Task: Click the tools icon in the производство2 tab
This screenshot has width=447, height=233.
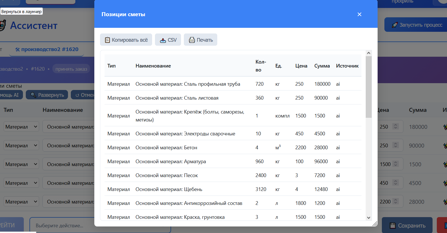Action: coord(18,50)
